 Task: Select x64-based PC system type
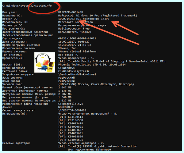tap(68, 55)
